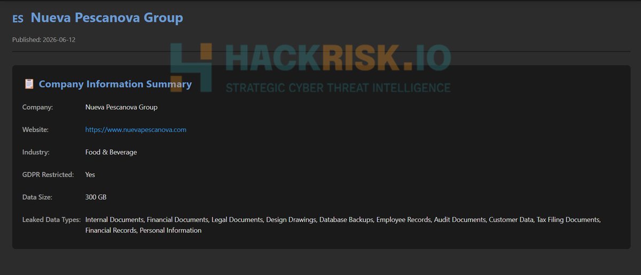The width and height of the screenshot is (641, 275).
Task: Select the Website: field label
Action: point(35,130)
